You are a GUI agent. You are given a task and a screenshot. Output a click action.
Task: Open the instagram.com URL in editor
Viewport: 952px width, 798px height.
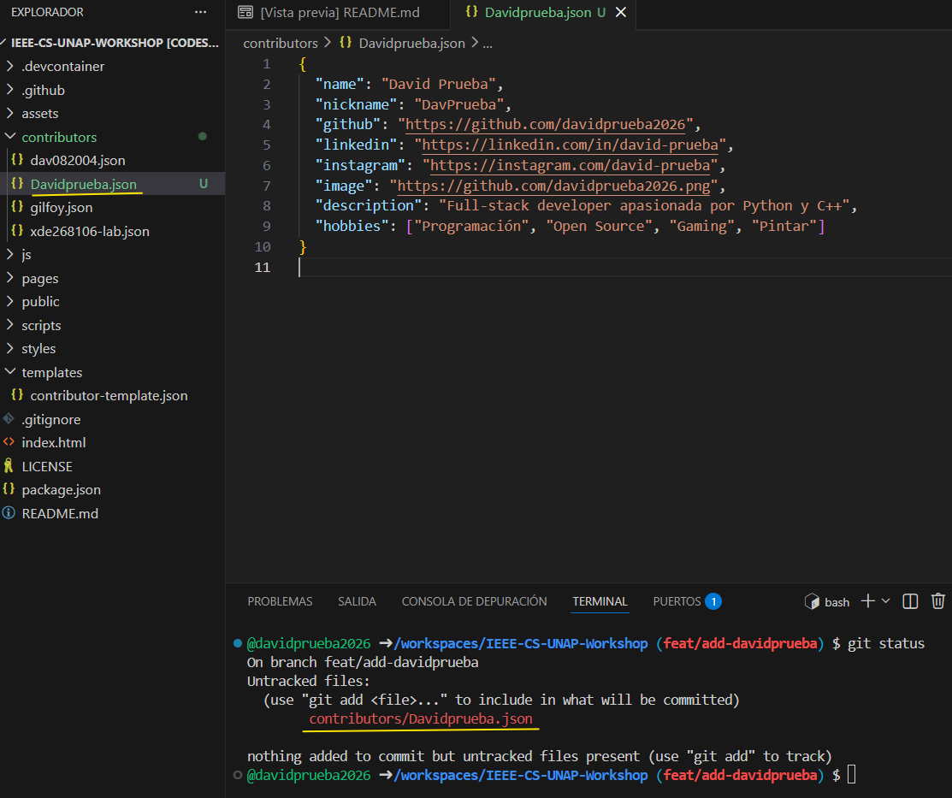tap(571, 165)
